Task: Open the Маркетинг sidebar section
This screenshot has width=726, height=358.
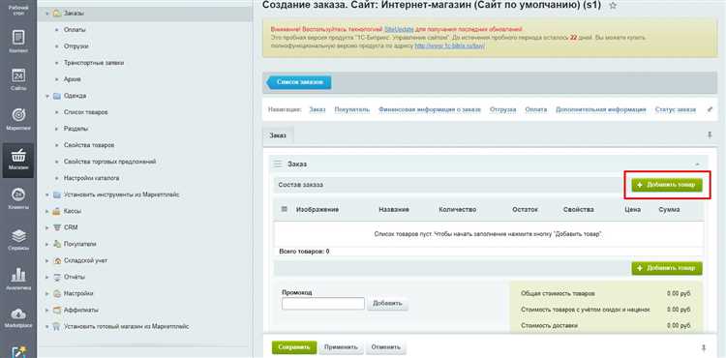Action: click(18, 119)
